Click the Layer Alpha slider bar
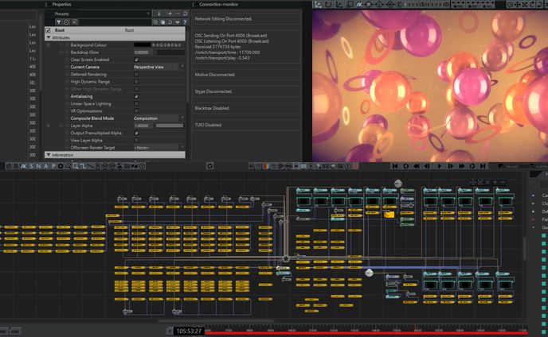 (170, 126)
